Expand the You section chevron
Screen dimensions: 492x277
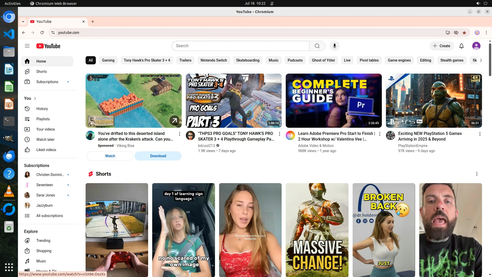[x=35, y=98]
